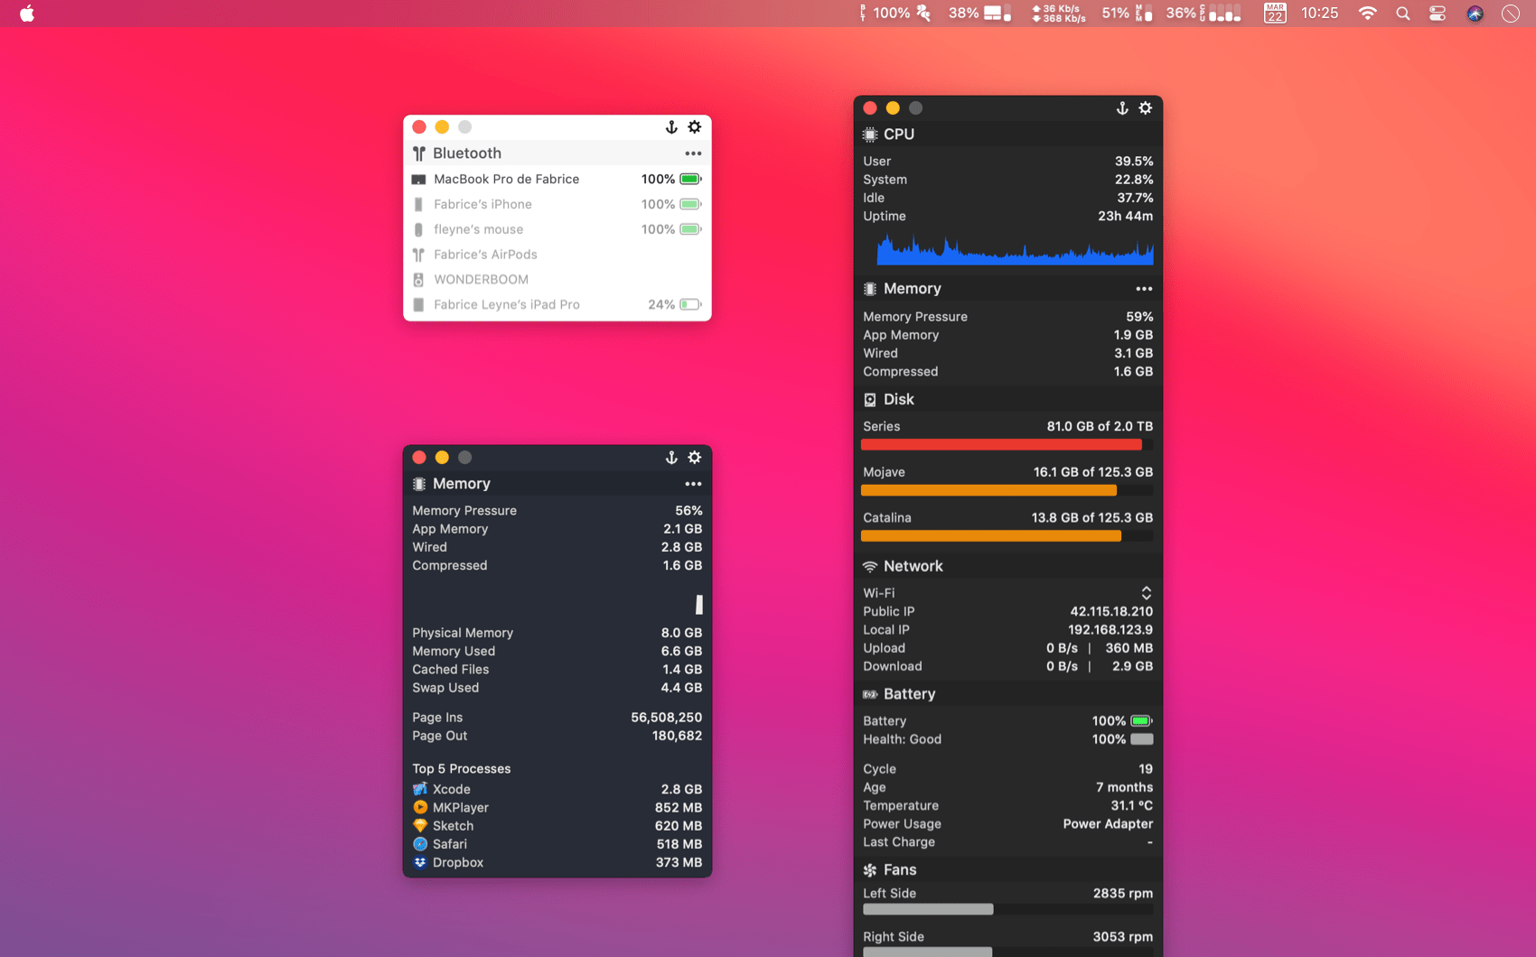
Task: Select Fabrice's AirPods in the Bluetooth list
Action: tap(484, 255)
